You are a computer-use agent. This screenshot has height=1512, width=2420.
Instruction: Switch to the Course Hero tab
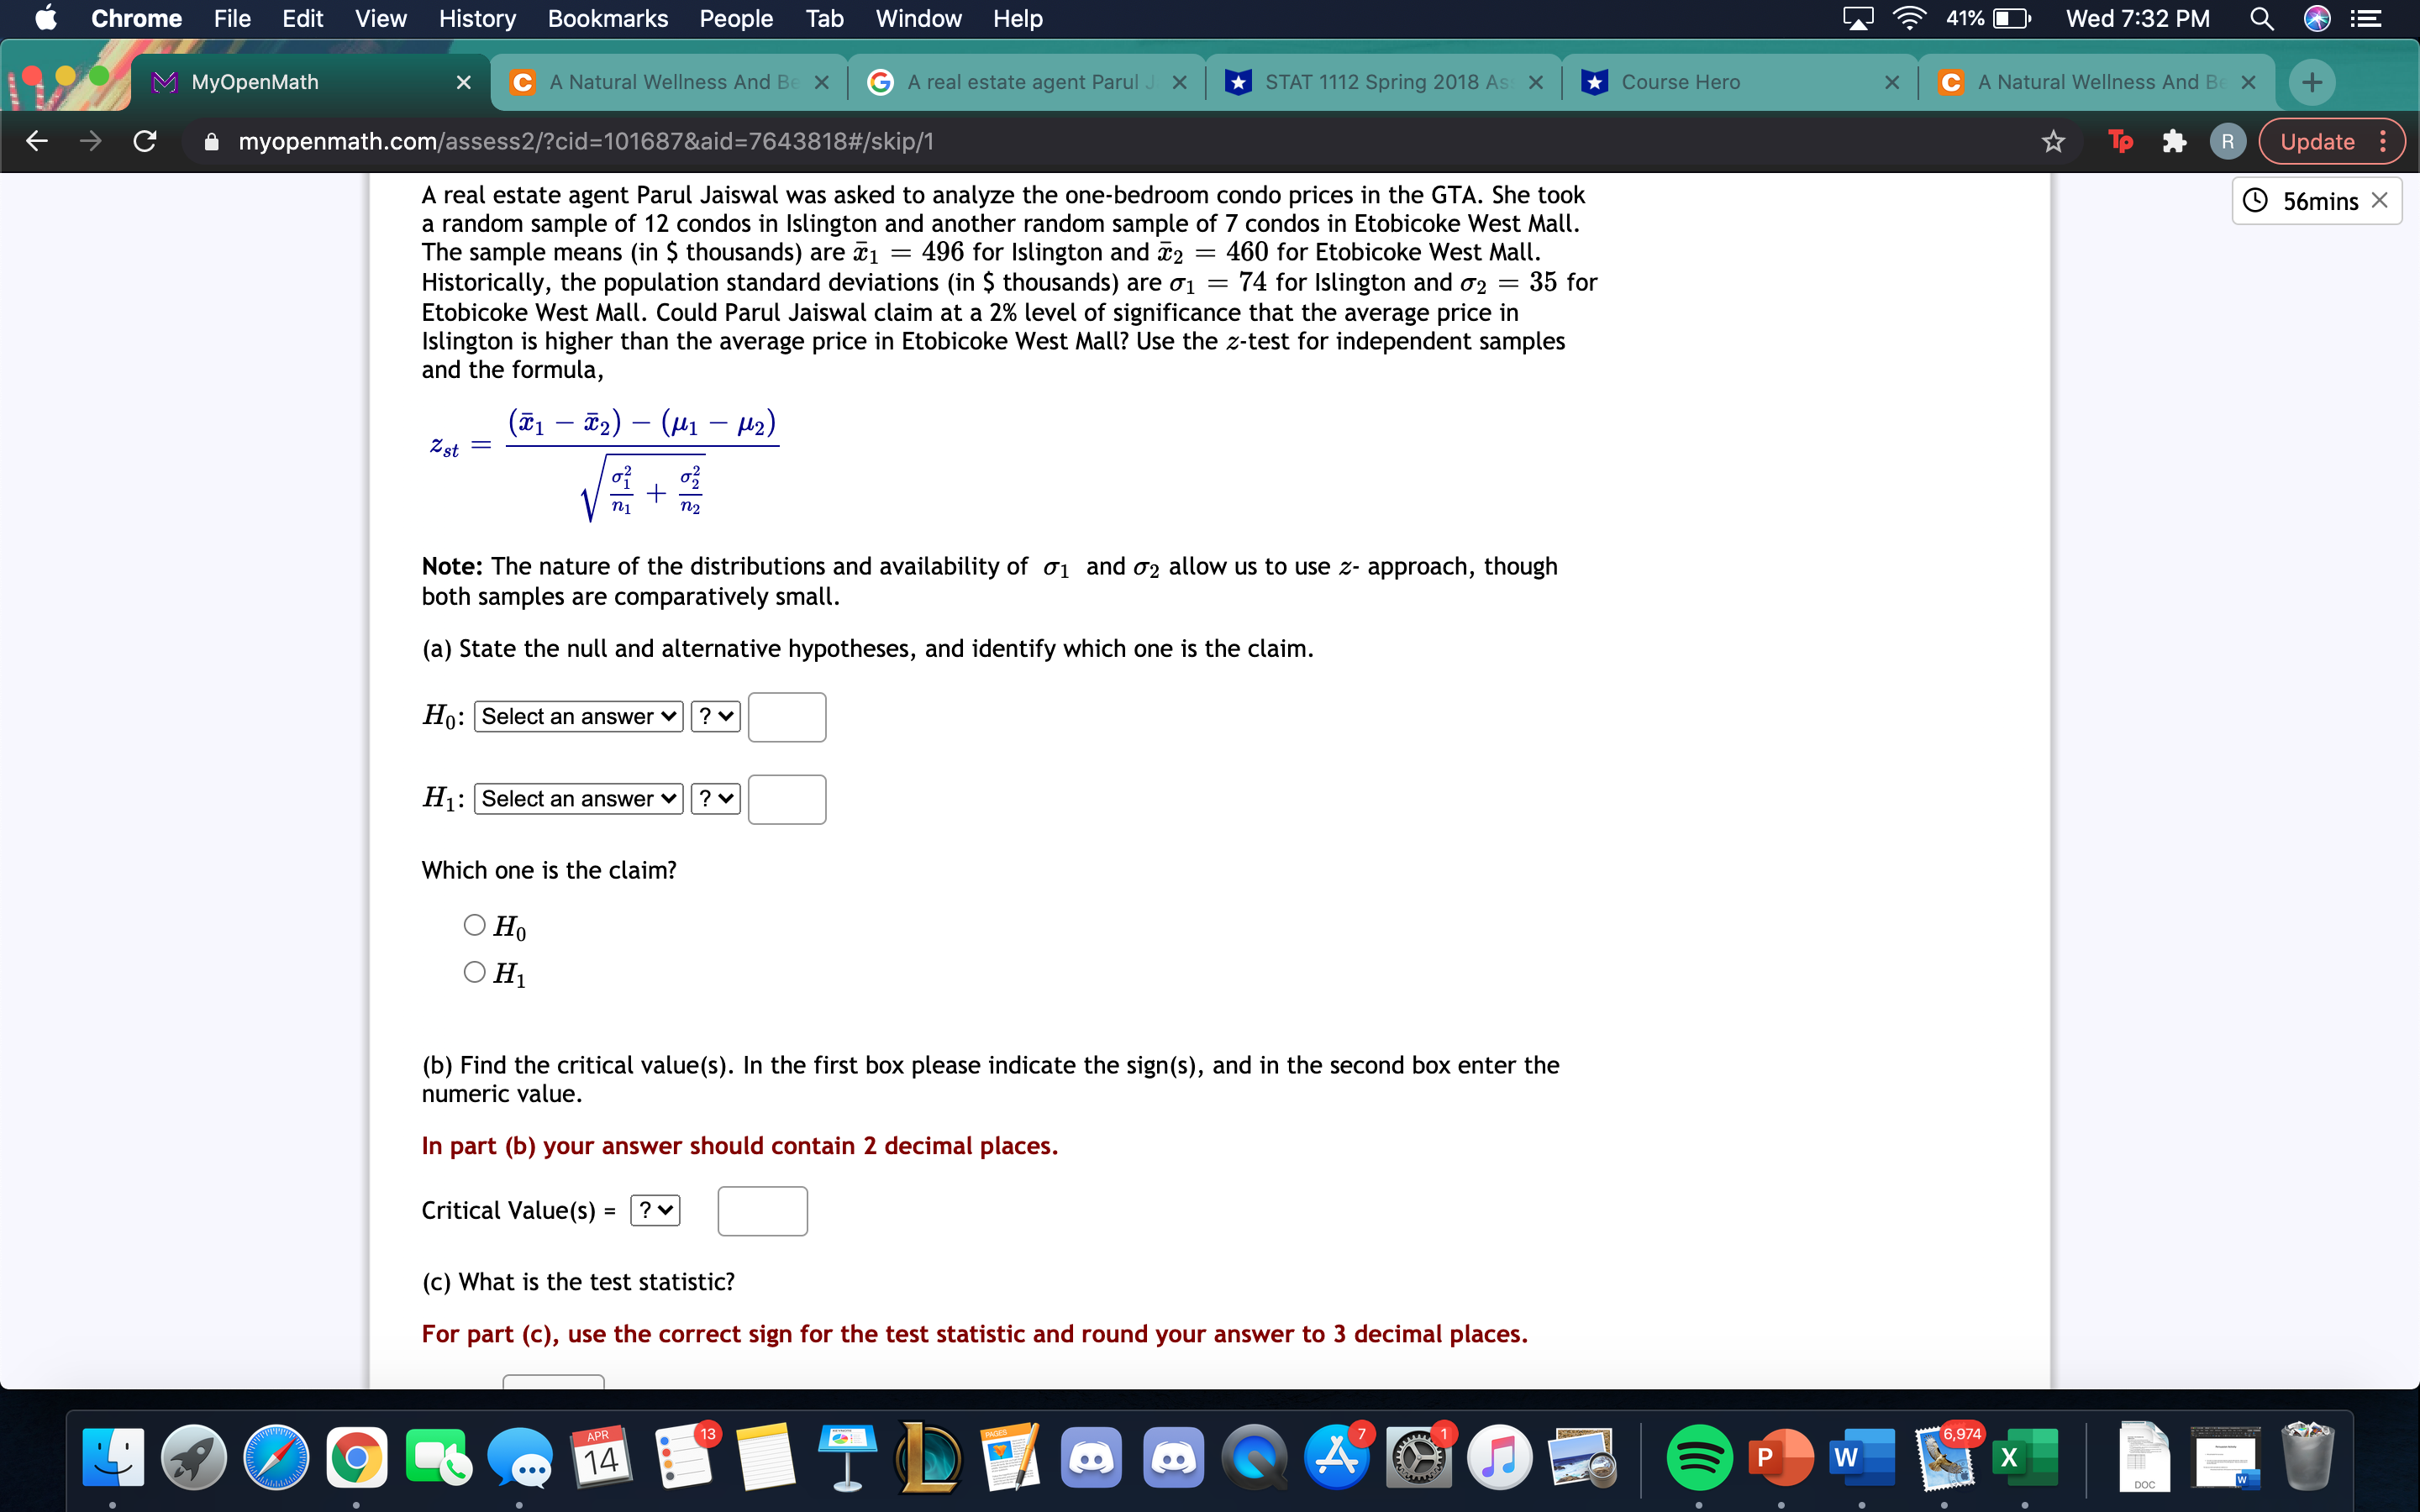pyautogui.click(x=1680, y=82)
